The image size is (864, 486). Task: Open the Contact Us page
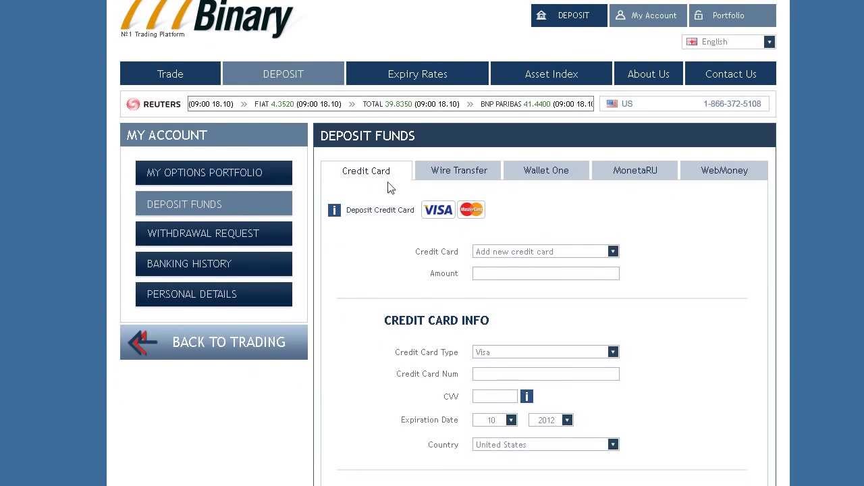tap(730, 74)
